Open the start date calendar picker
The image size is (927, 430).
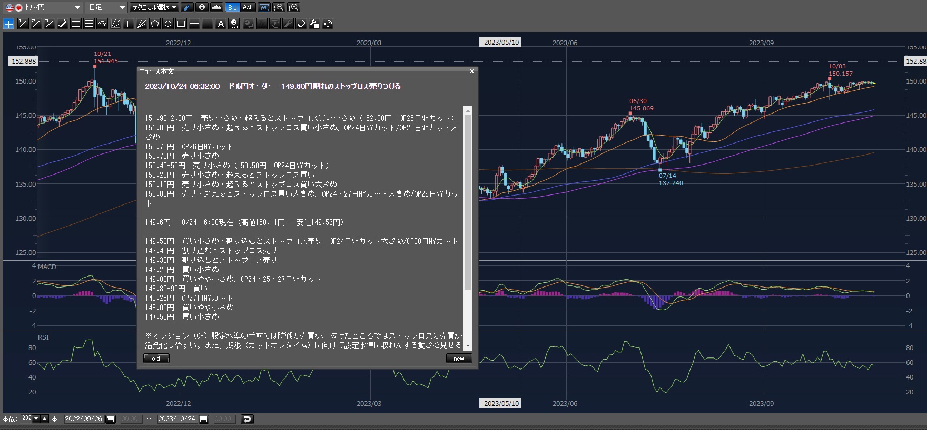pos(111,419)
